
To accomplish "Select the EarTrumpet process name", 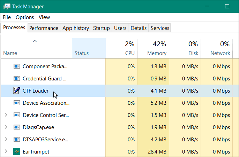I will (36, 152).
